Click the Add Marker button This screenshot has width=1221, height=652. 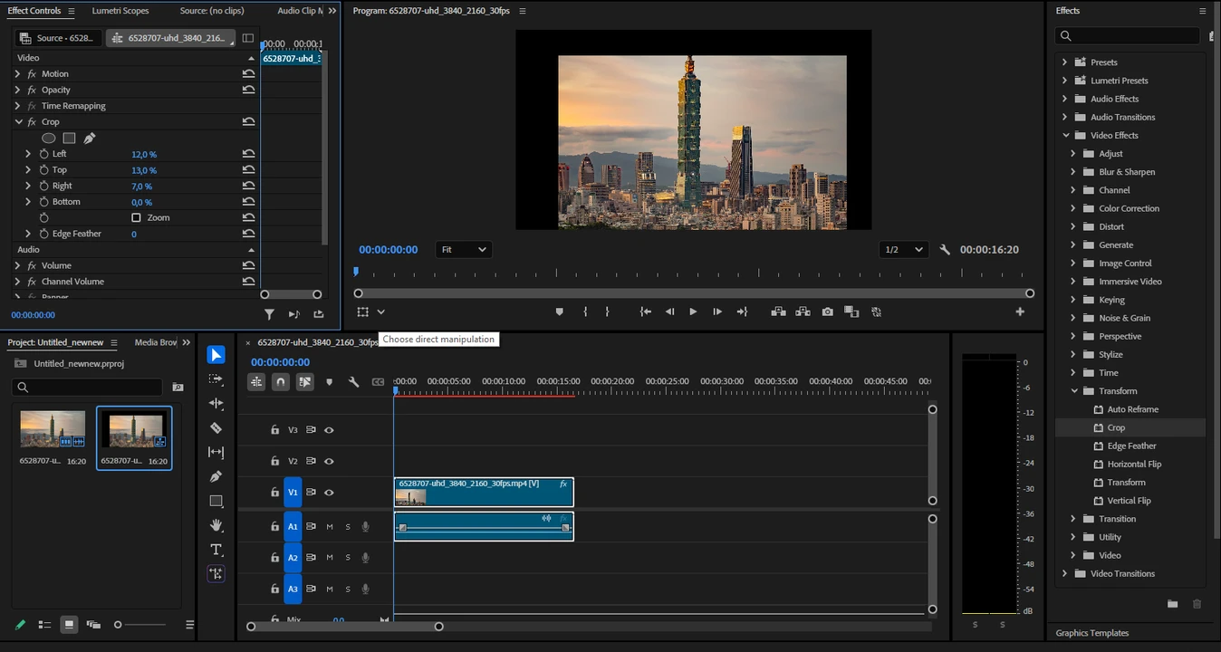click(x=559, y=312)
